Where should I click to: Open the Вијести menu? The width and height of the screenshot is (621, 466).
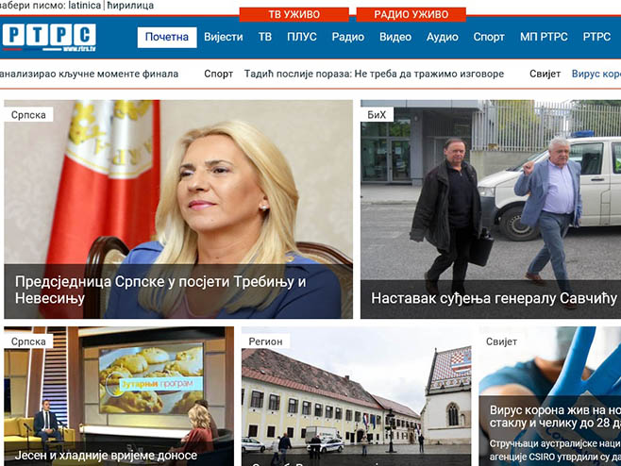coord(224,37)
